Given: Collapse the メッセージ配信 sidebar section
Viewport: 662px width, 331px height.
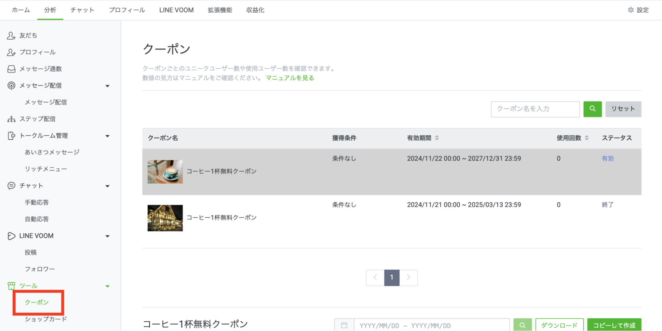Looking at the screenshot, I should (107, 86).
